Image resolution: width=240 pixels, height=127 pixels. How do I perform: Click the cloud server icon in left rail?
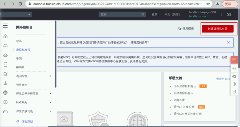click(5, 55)
